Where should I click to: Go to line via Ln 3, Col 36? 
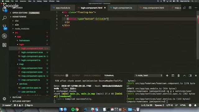[x=146, y=105]
